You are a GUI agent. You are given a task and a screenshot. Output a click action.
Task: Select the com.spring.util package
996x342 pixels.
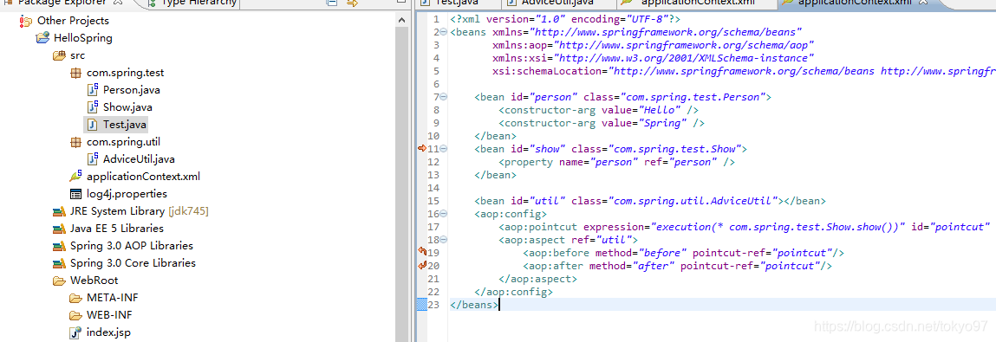(123, 141)
